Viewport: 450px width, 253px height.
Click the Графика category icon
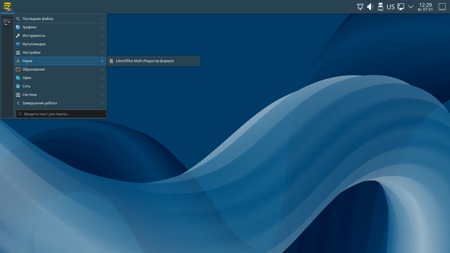[x=18, y=27]
